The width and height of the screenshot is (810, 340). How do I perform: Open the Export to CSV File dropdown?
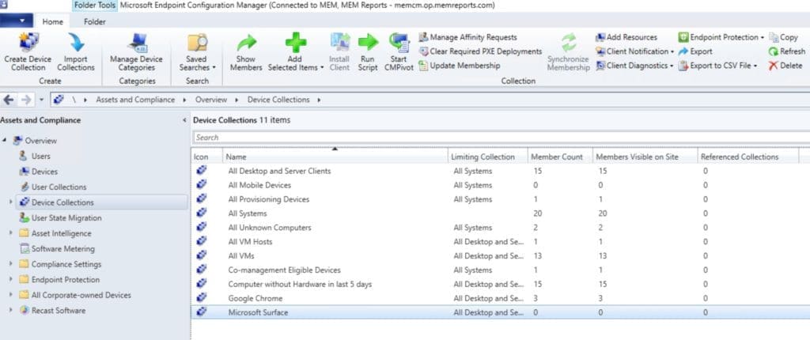coord(717,66)
